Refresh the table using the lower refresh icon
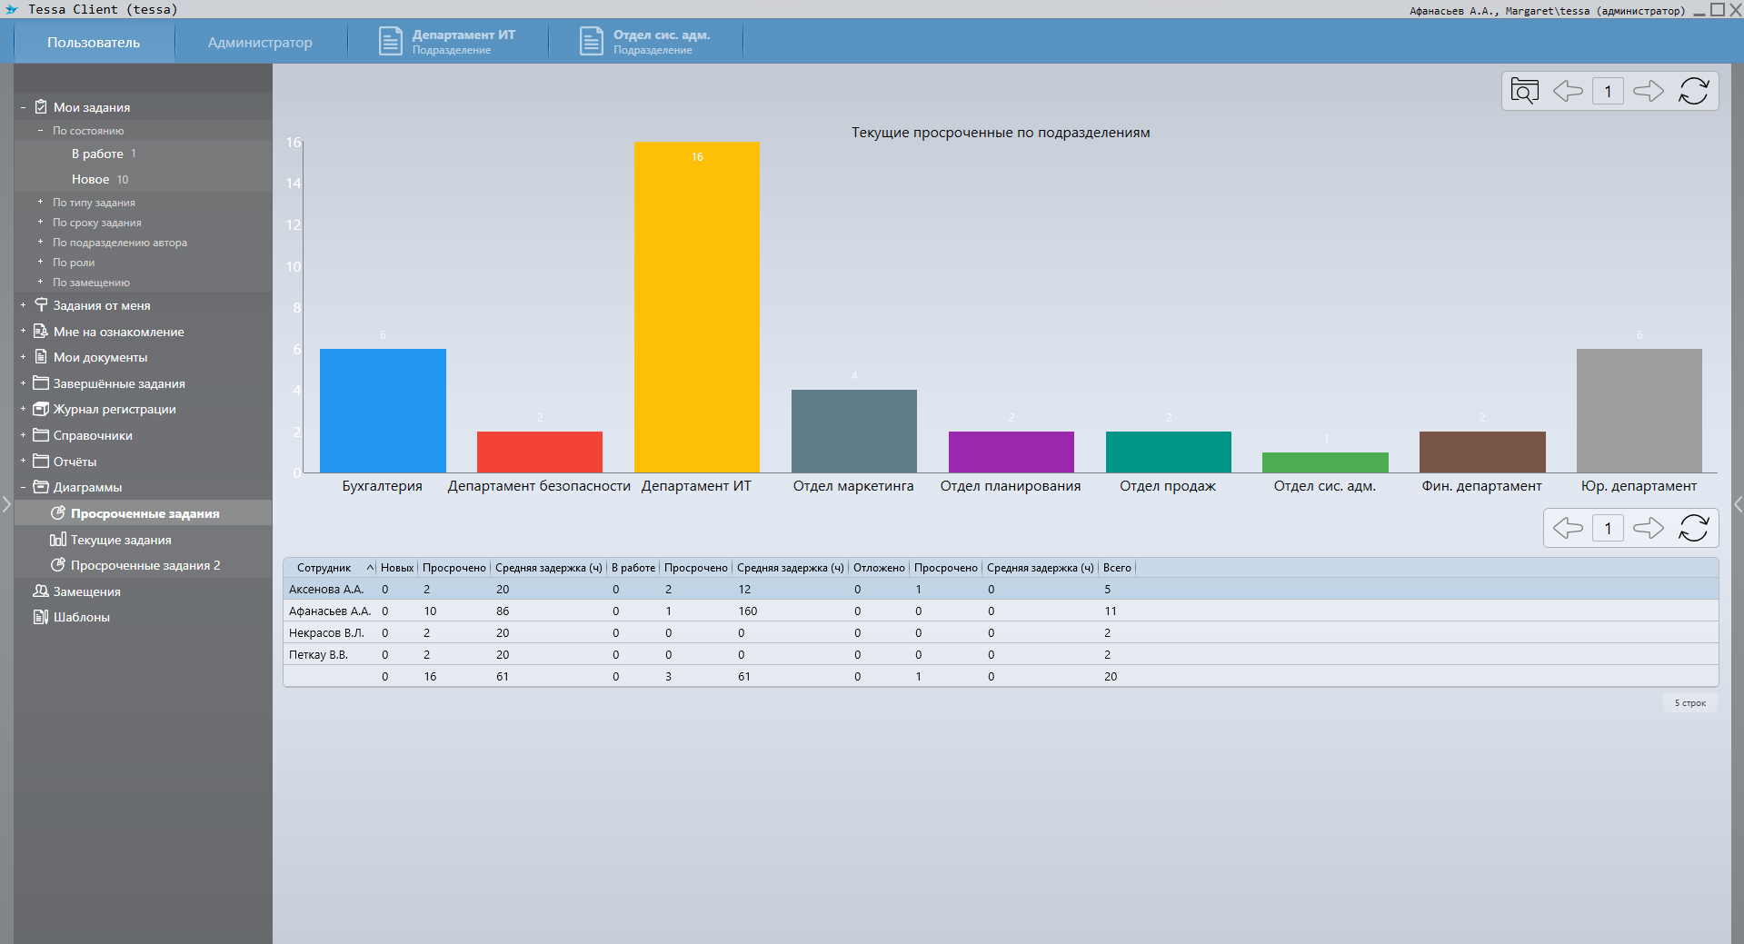 click(1693, 528)
